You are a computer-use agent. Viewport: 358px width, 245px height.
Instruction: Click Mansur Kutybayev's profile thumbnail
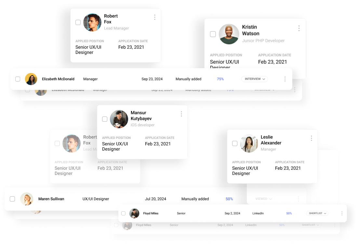click(119, 119)
